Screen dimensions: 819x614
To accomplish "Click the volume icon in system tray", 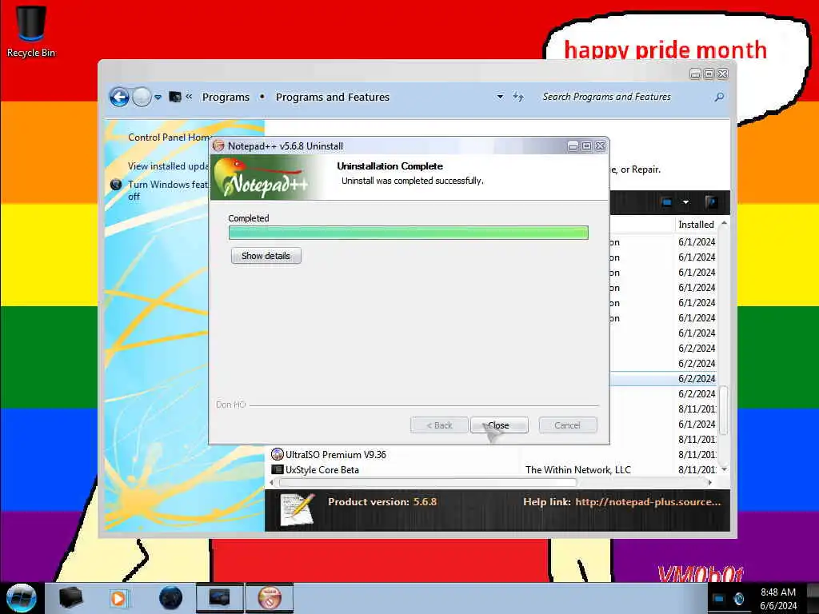I will tap(738, 598).
